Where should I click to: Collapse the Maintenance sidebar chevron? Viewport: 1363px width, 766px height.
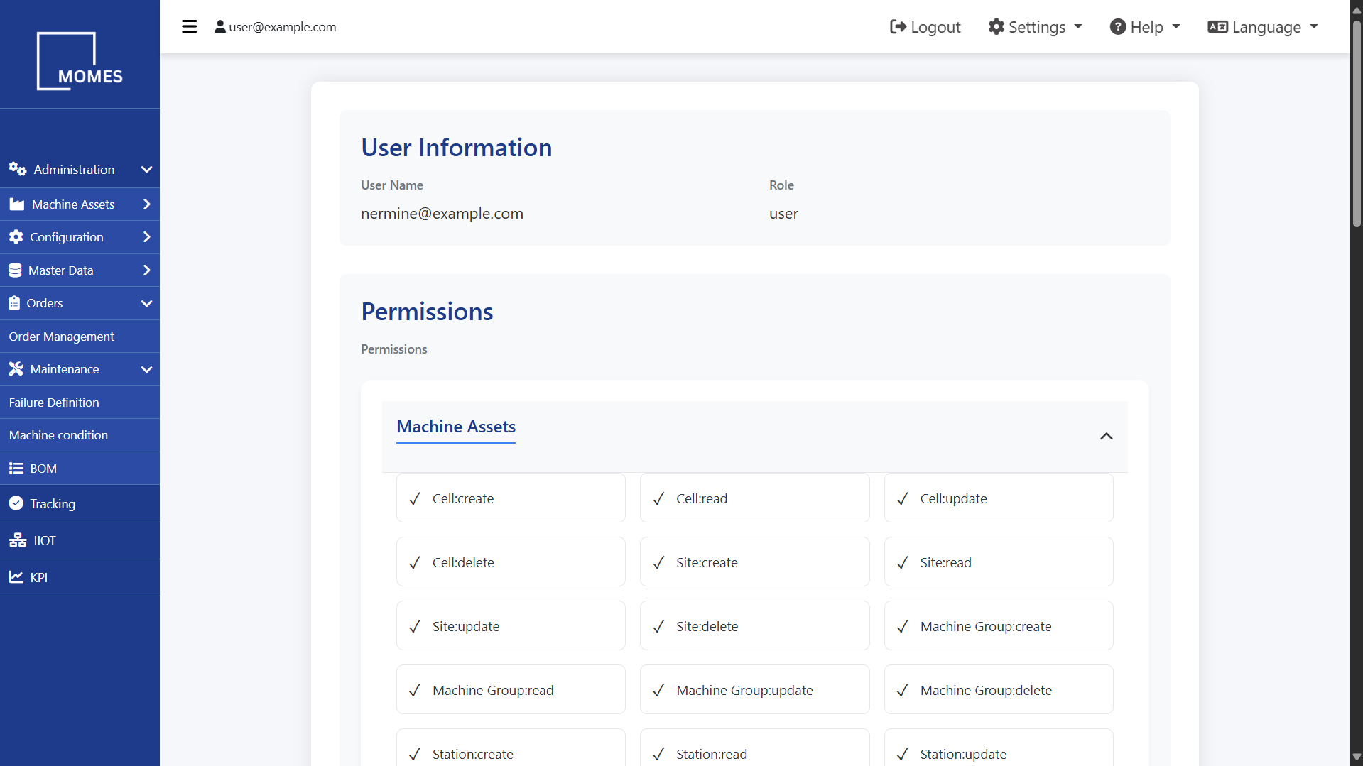(146, 369)
